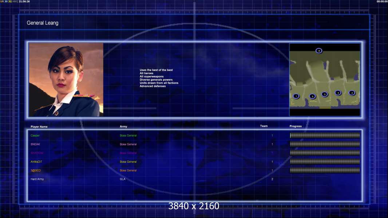Click General Leang's portrait image
The width and height of the screenshot is (388, 218).
(x=66, y=80)
